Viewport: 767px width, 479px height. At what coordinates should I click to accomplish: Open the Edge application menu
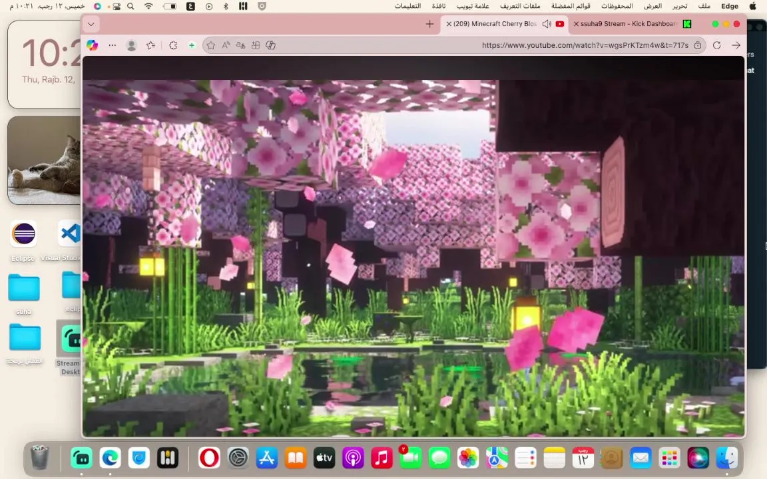pos(730,7)
